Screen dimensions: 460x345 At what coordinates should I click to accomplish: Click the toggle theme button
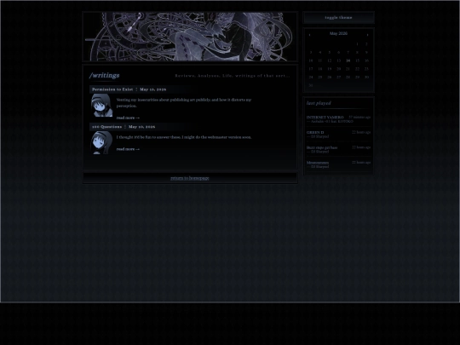pos(338,18)
